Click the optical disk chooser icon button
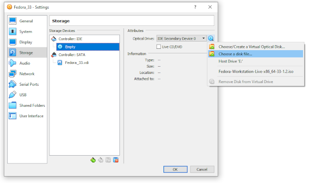309x183 pixels. coord(210,39)
